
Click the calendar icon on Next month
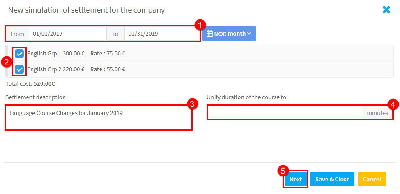coord(209,34)
